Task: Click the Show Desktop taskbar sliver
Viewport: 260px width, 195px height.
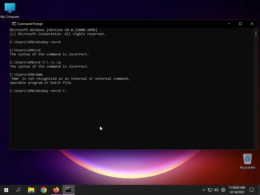Action: click(259, 190)
